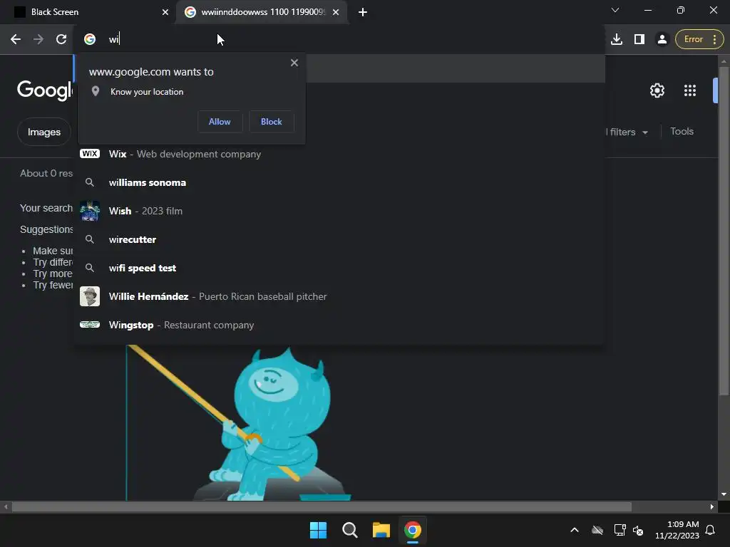
Task: Pick the Wingstop restaurant suggestion
Action: 339,325
